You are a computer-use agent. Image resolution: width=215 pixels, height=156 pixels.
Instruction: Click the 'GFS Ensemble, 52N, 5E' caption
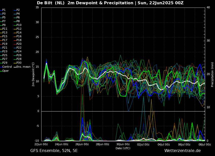[54, 151]
